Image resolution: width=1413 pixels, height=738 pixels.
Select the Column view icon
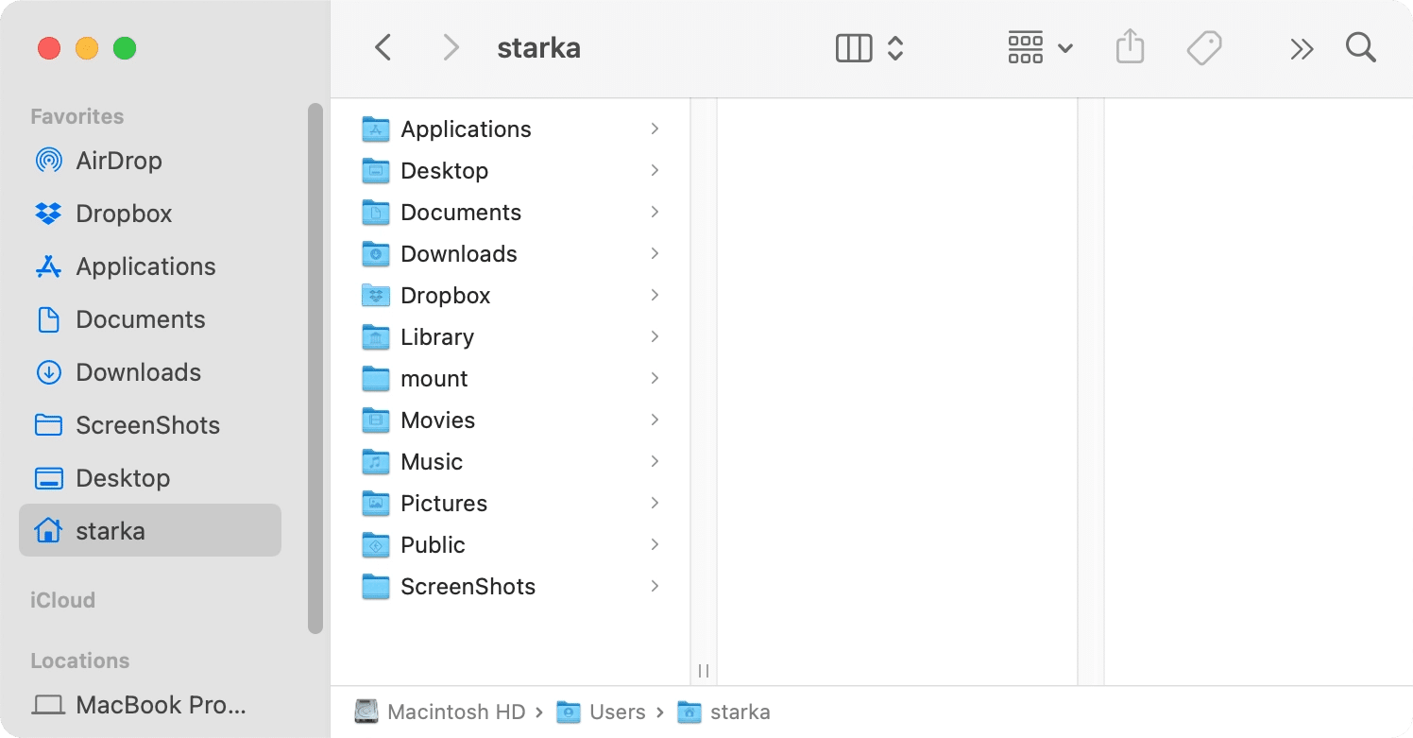(853, 47)
